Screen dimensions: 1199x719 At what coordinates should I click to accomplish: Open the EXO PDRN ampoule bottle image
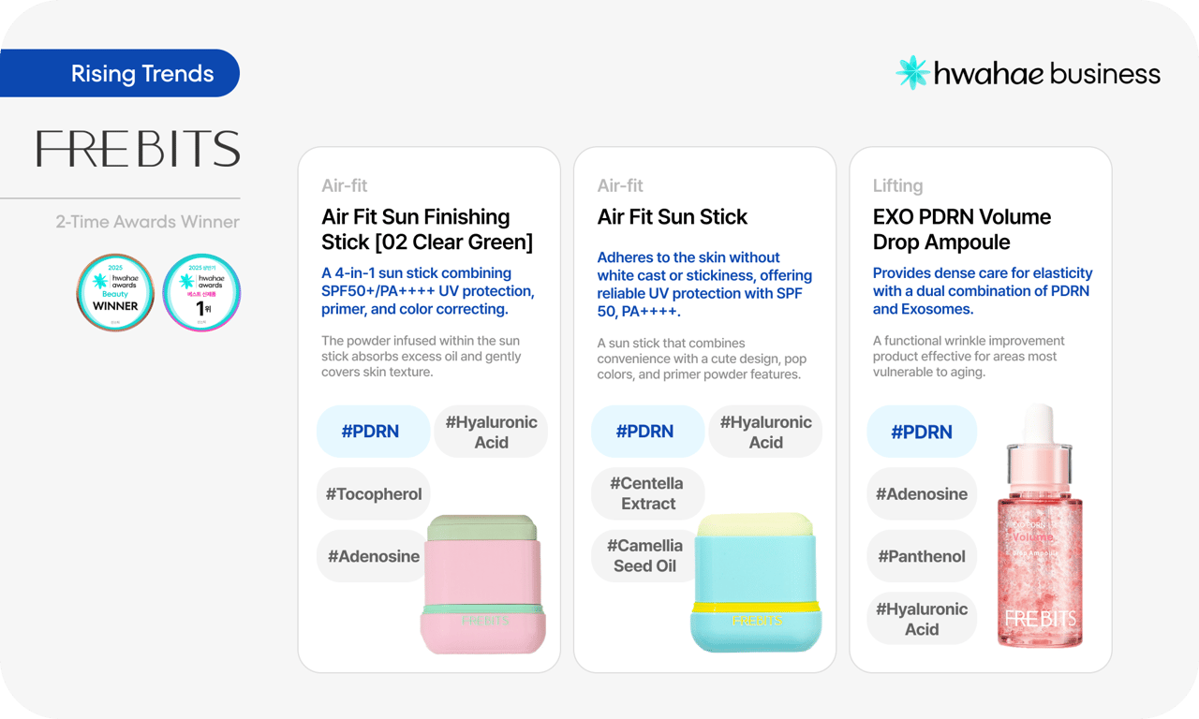click(1041, 526)
